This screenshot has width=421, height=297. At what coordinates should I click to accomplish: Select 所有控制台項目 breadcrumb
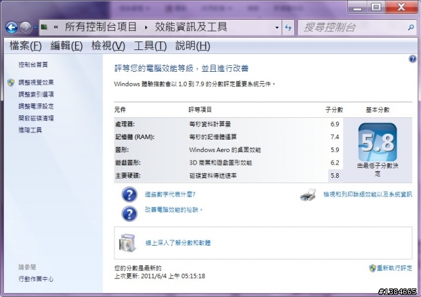pos(101,27)
